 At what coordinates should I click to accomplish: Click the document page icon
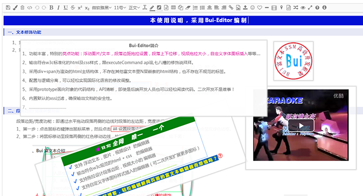(166, 8)
